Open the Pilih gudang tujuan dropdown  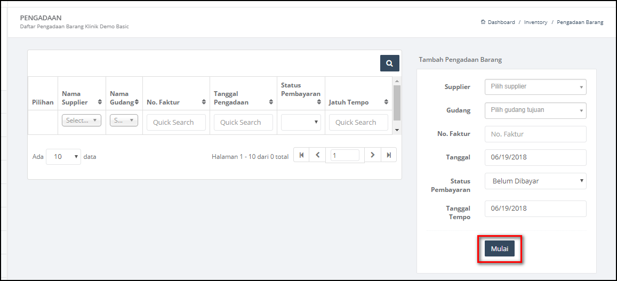click(535, 110)
